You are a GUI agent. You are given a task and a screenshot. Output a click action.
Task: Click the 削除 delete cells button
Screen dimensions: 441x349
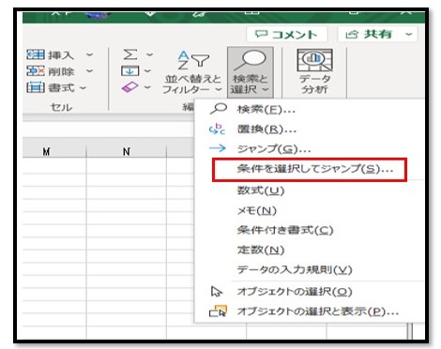50,71
